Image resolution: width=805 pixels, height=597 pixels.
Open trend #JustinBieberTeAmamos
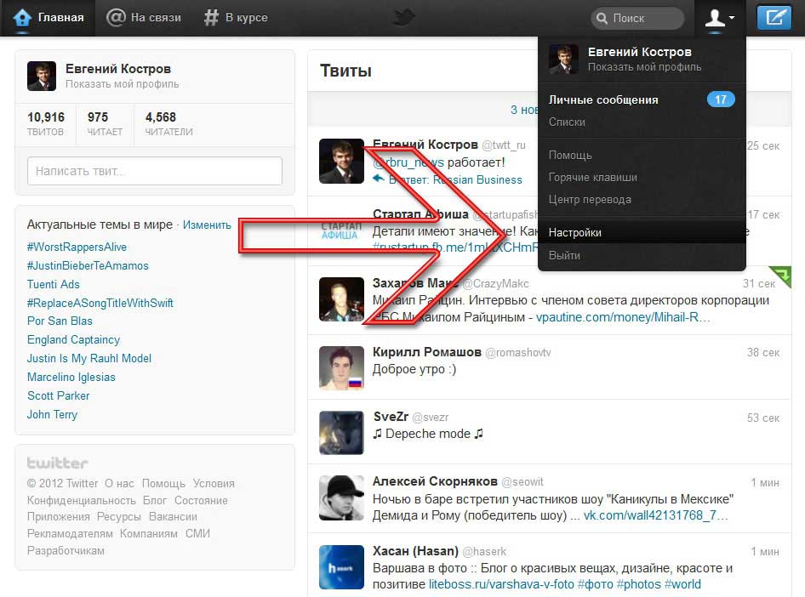pos(88,265)
